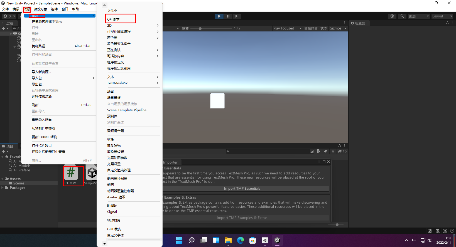Collapse the Assets folder tree
This screenshot has width=456, height=247.
click(3, 179)
